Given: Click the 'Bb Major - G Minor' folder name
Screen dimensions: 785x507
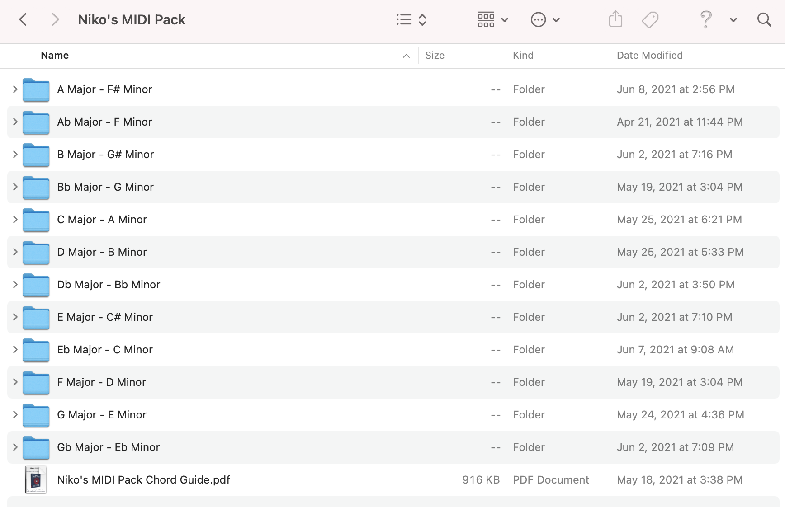Looking at the screenshot, I should (105, 187).
